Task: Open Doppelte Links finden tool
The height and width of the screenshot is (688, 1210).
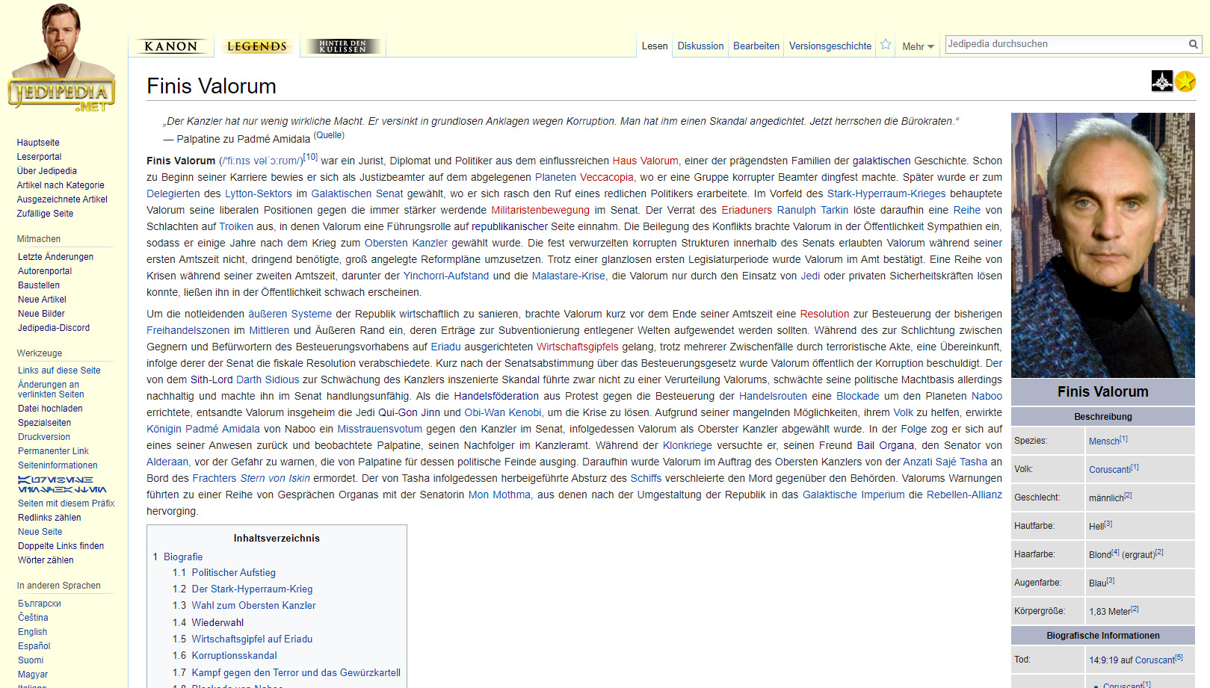Action: tap(61, 546)
